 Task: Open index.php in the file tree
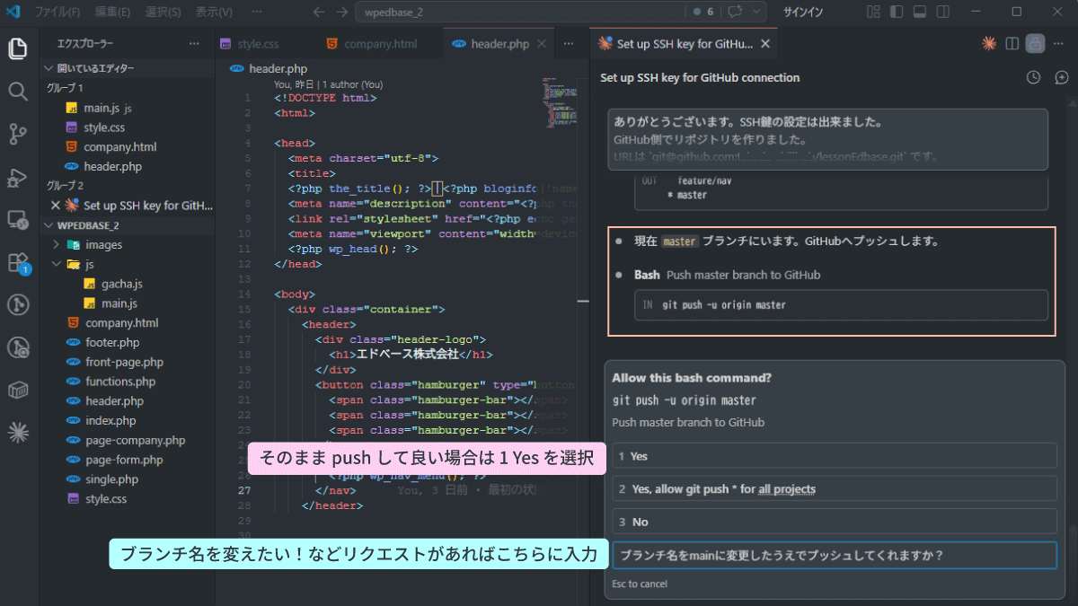pos(110,420)
